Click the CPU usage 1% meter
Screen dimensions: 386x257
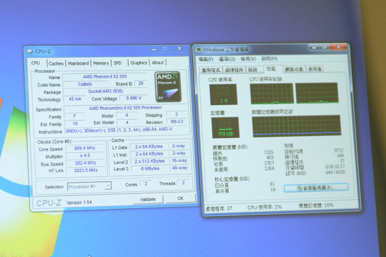pos(223,95)
